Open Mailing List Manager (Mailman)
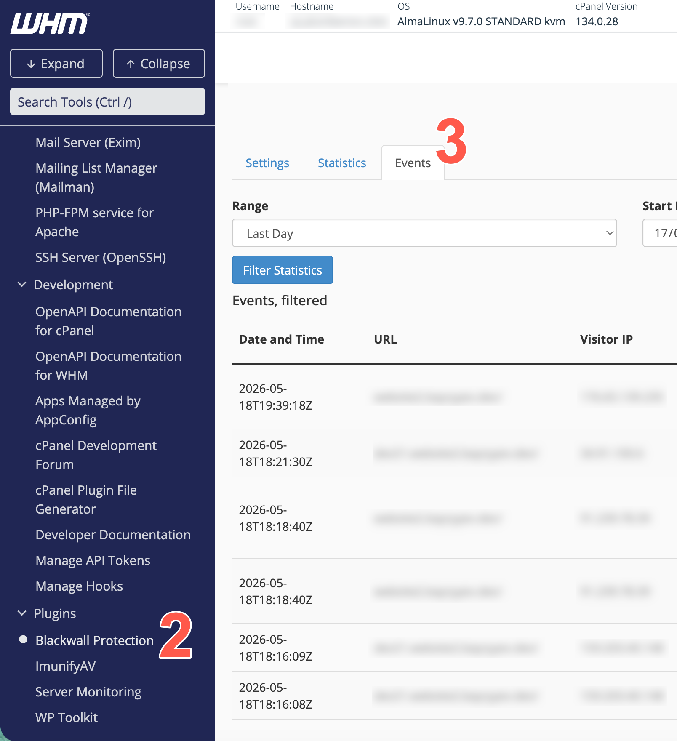Screen dimensions: 677x741 (96, 177)
